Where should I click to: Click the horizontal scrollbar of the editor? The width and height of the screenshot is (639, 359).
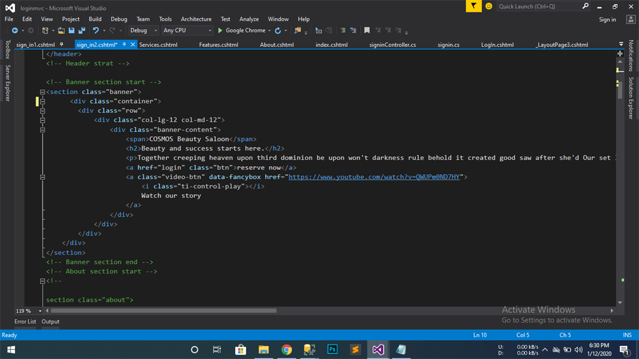point(162,310)
